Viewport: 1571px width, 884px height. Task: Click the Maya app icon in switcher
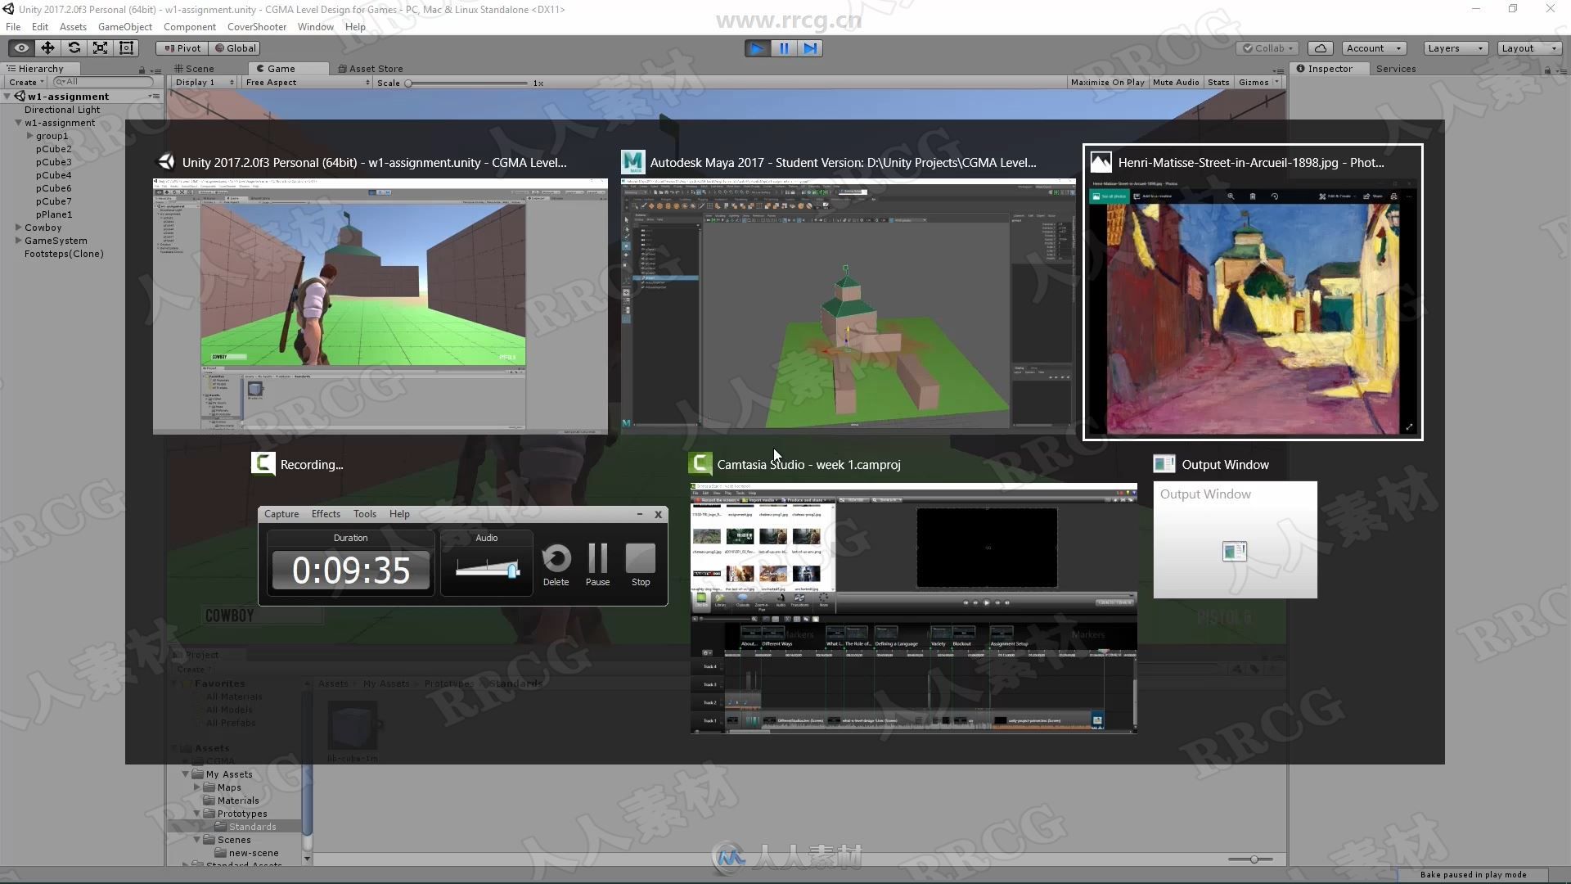[632, 162]
